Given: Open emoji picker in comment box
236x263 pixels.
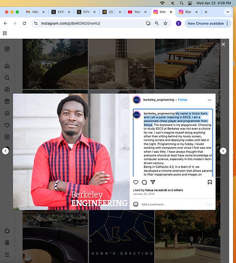Looking at the screenshot, I should click(136, 204).
